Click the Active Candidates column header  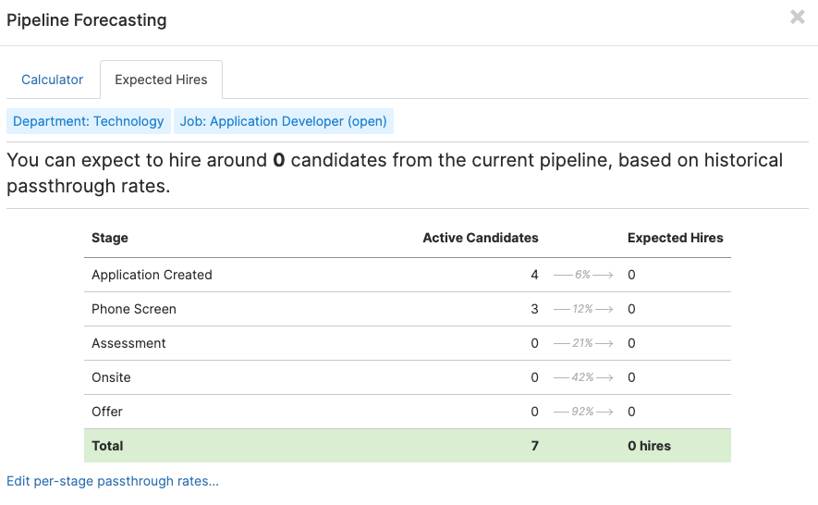481,238
